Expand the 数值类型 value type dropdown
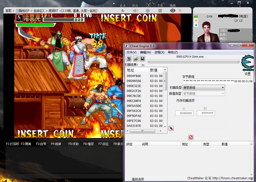This screenshot has height=182, width=256. tap(203, 93)
